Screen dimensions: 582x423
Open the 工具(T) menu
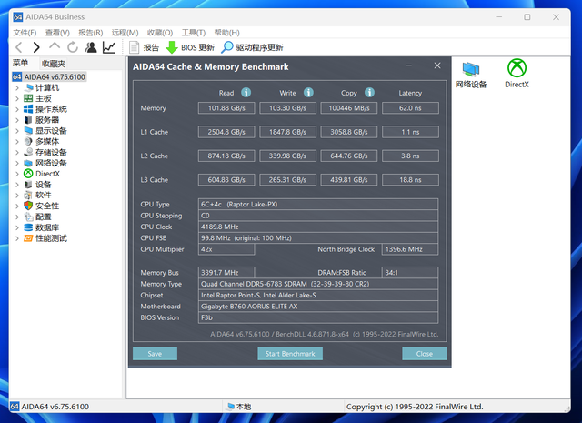(194, 33)
